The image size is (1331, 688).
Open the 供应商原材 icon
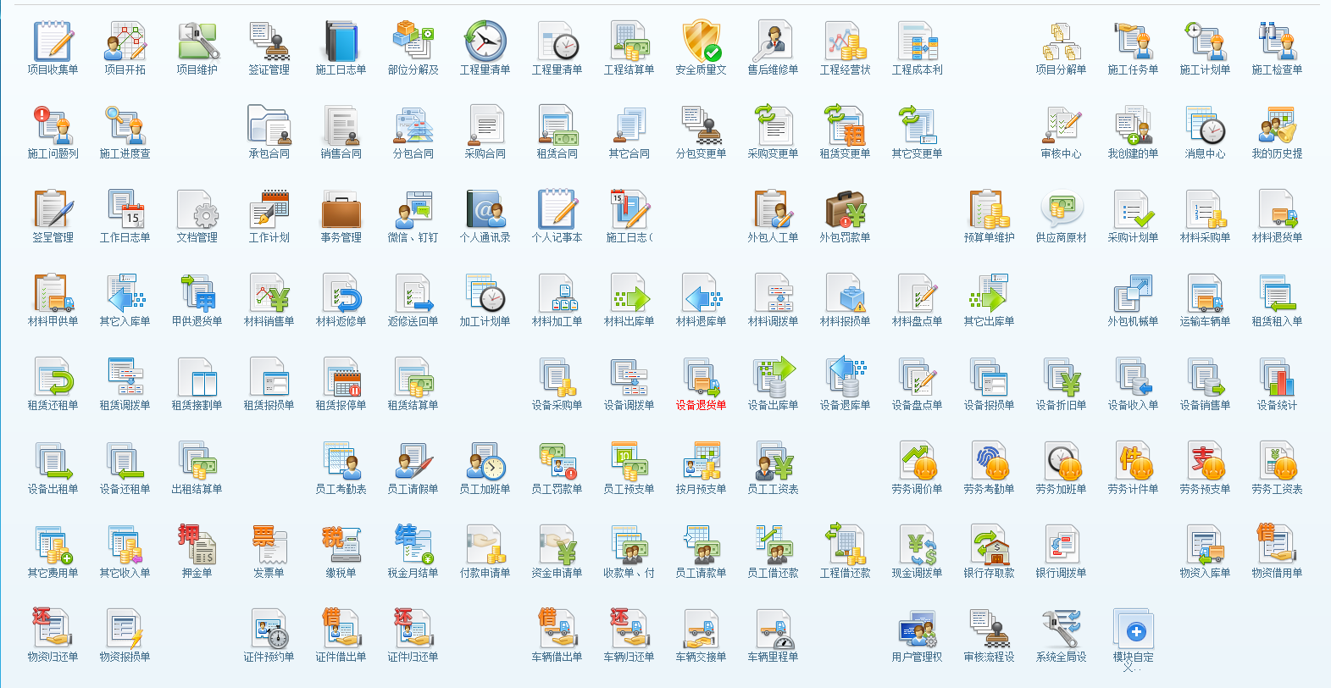pos(1061,209)
